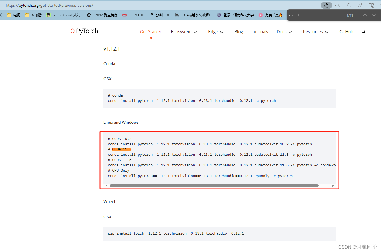Click the pip install torch==1.12.1 command
Image resolution: width=381 pixels, height=252 pixels.
176,233
